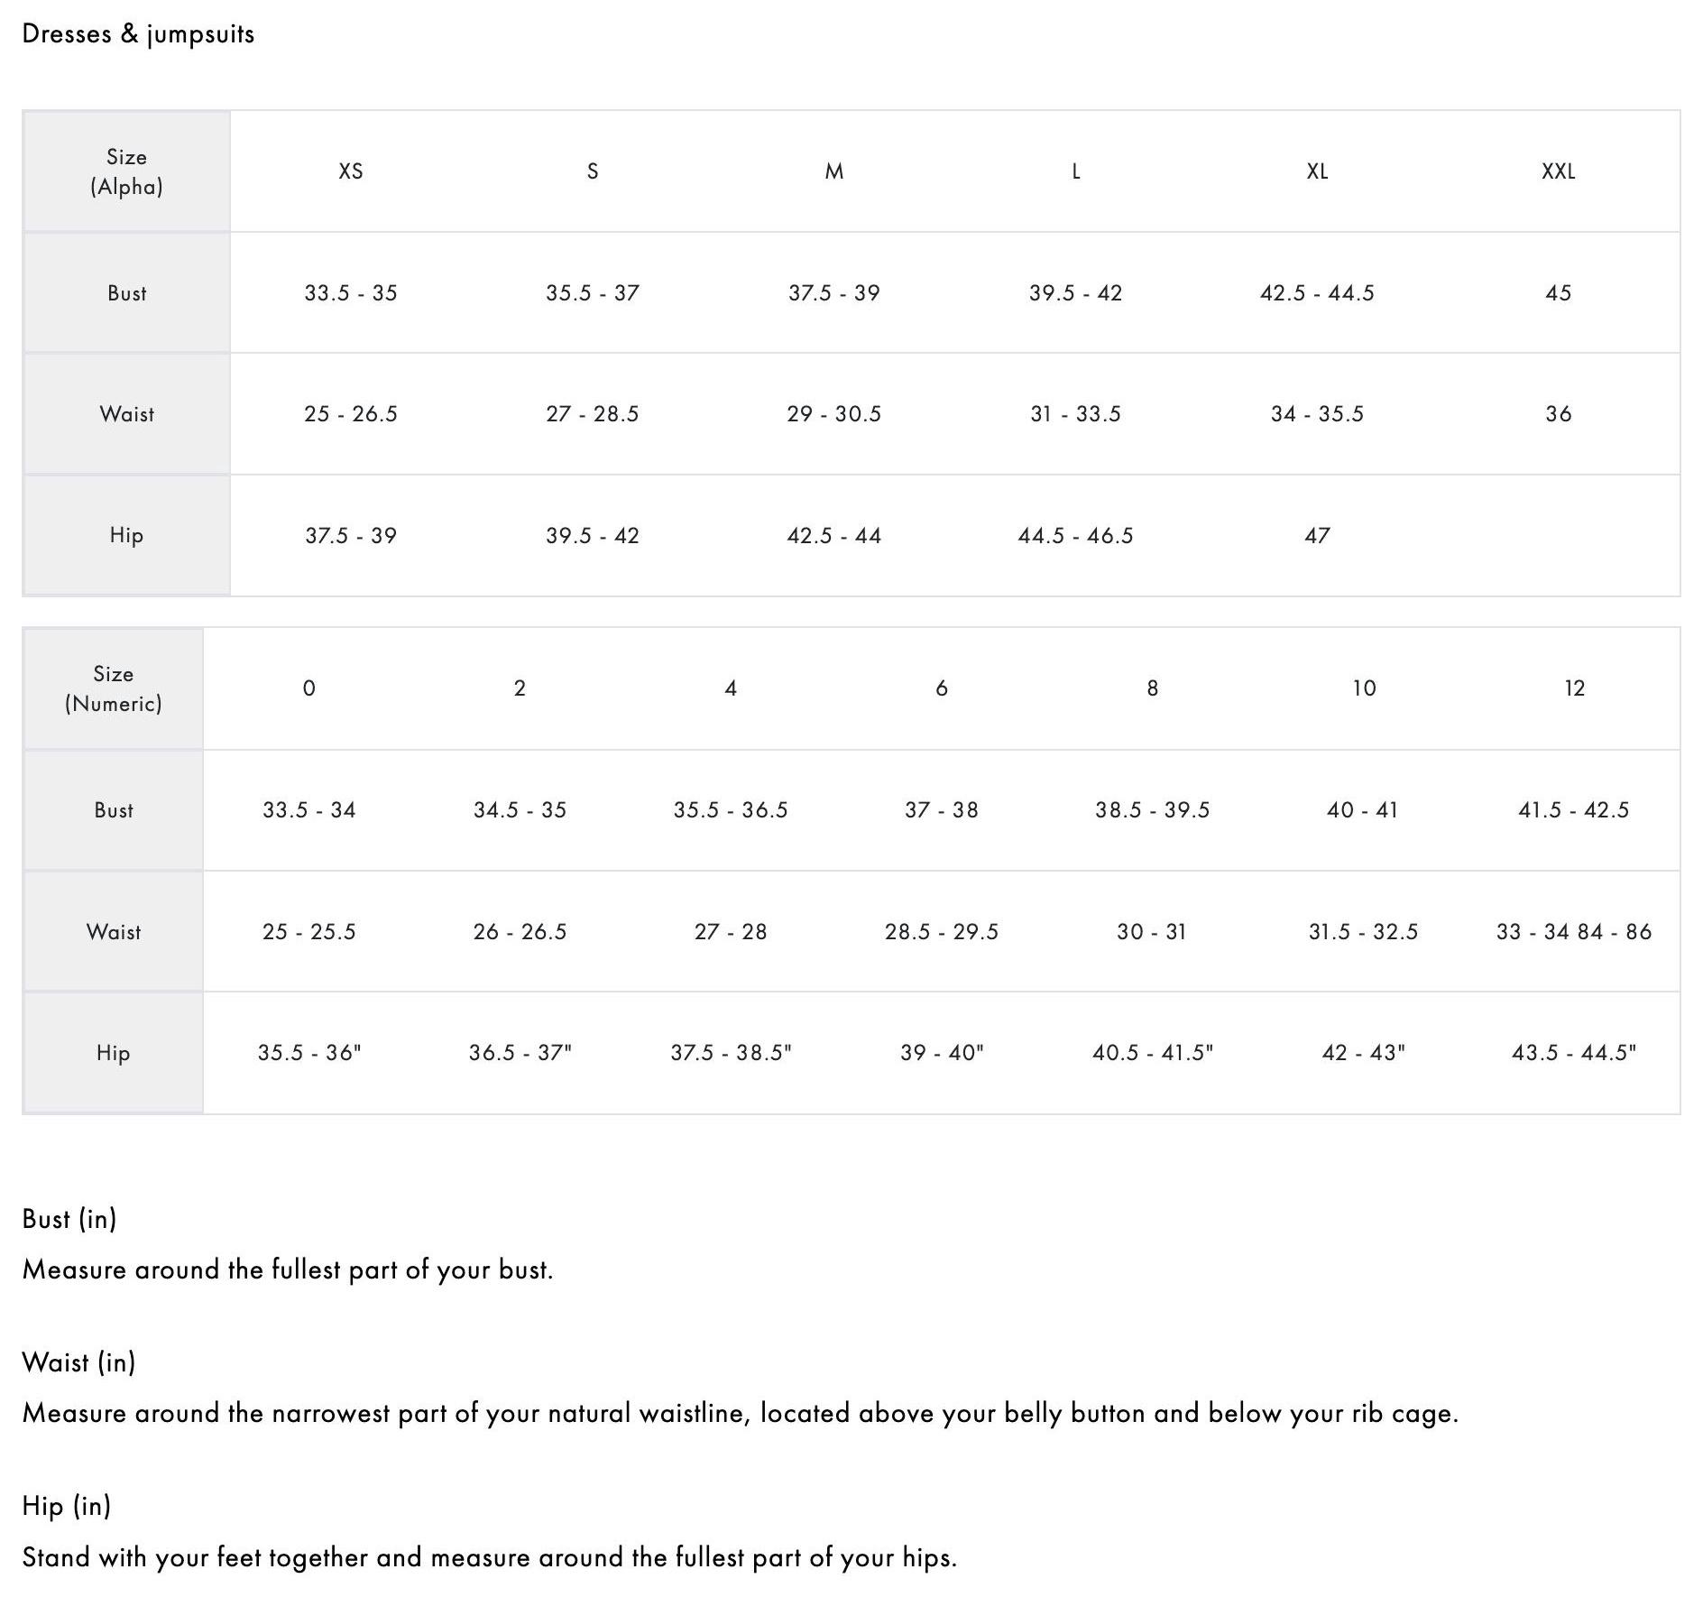Click the Waist row label in numeric table
The width and height of the screenshot is (1703, 1597).
[114, 932]
